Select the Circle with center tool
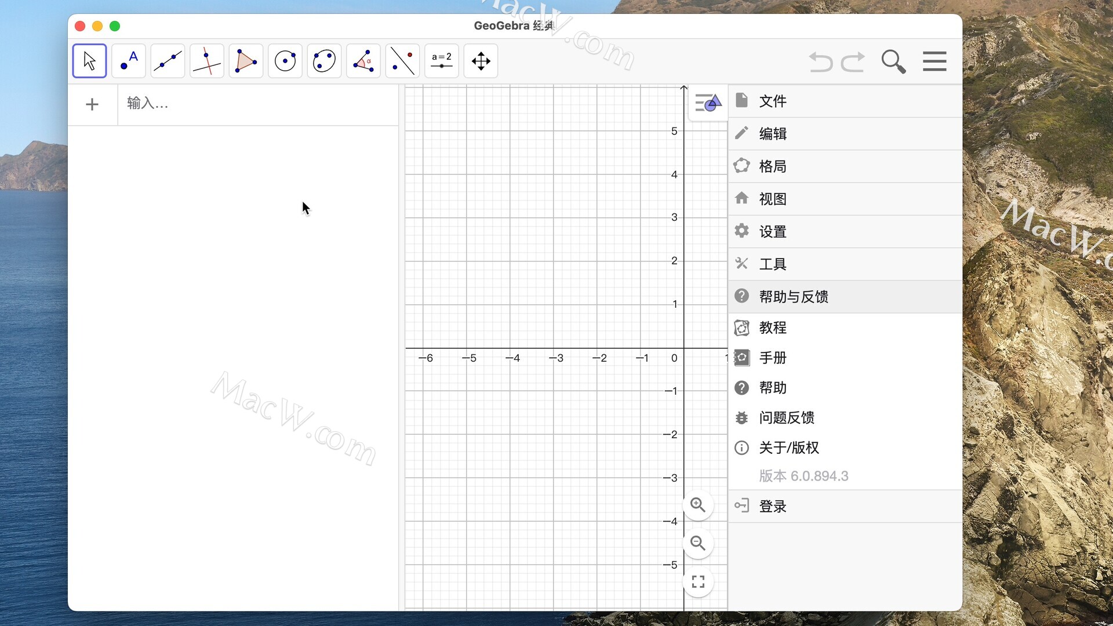This screenshot has height=626, width=1113. tap(285, 61)
